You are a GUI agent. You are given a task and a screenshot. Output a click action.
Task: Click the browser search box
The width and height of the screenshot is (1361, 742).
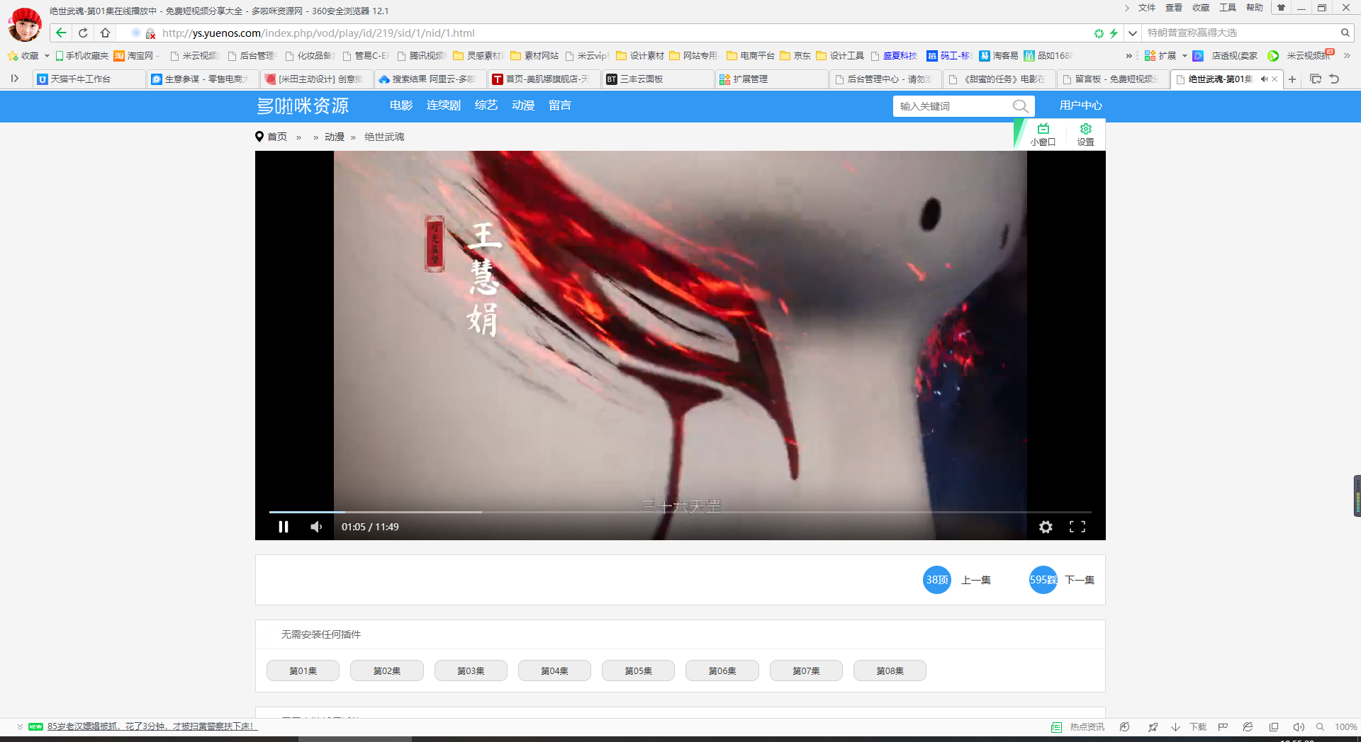(1240, 33)
